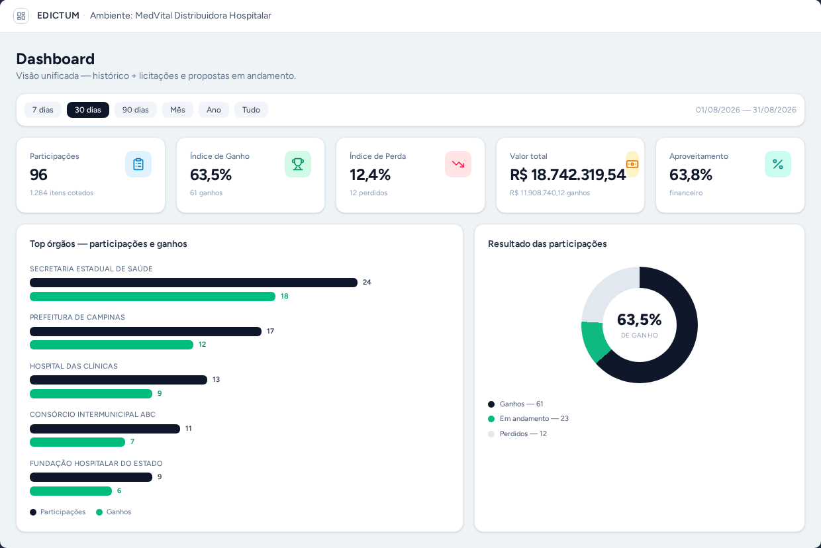Click the Índice de Ganho trophy icon
This screenshot has width=821, height=548.
(298, 164)
